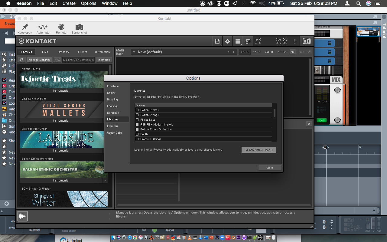Click the library refresh icon
This screenshot has height=242, width=387.
(x=22, y=60)
